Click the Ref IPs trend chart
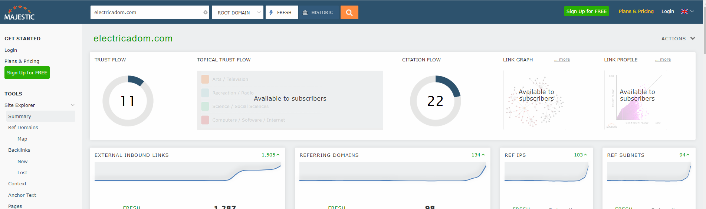706x209 pixels. 546,172
